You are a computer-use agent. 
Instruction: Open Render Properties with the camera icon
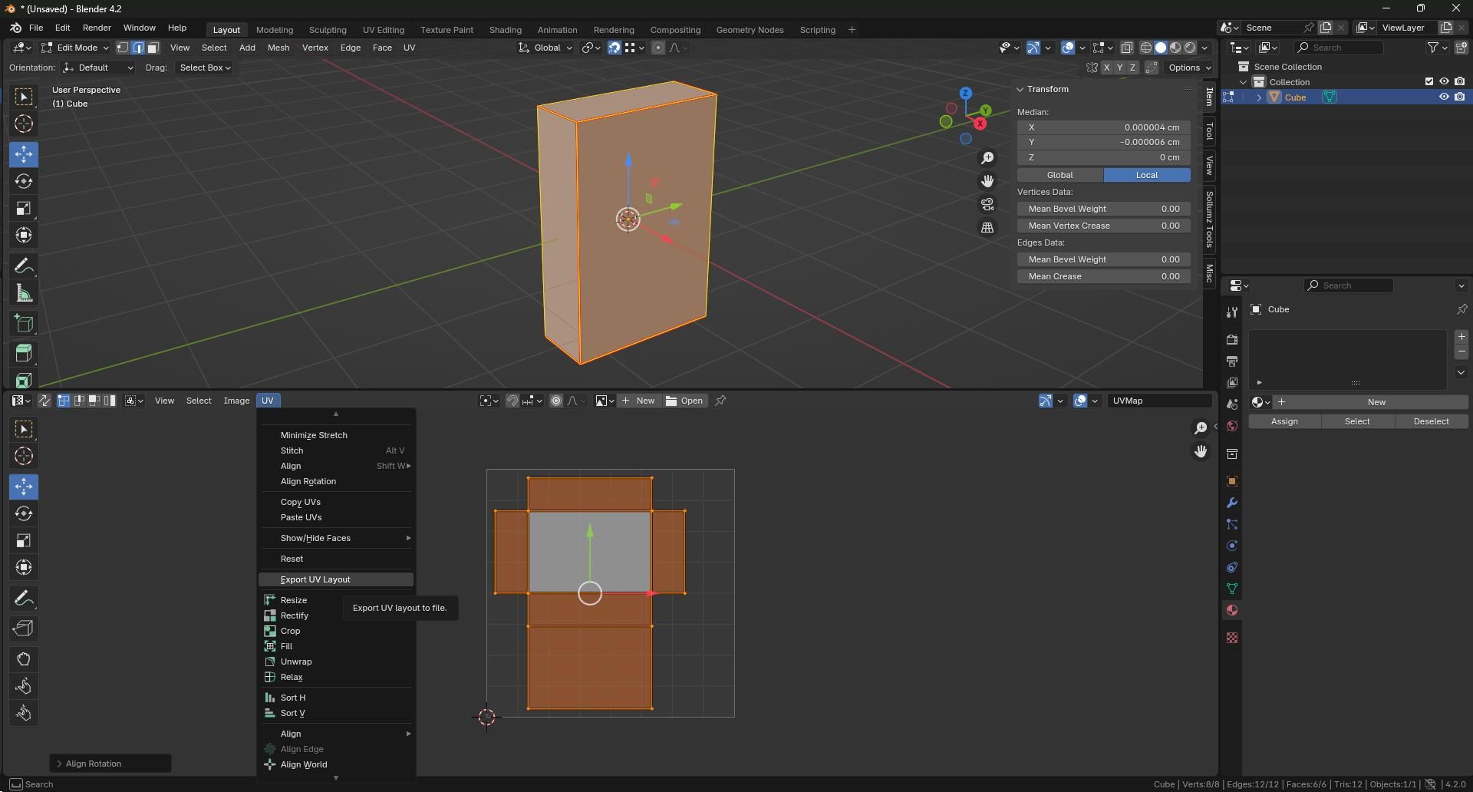1231,339
